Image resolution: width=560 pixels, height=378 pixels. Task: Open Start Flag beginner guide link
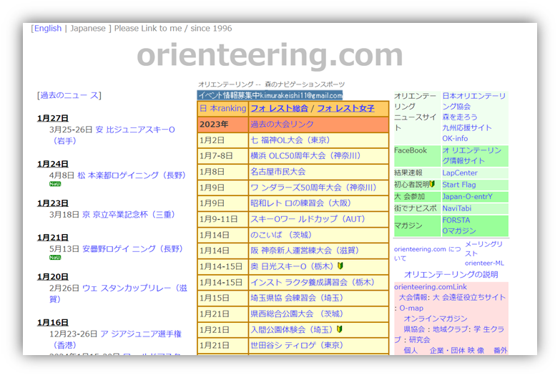[459, 185]
